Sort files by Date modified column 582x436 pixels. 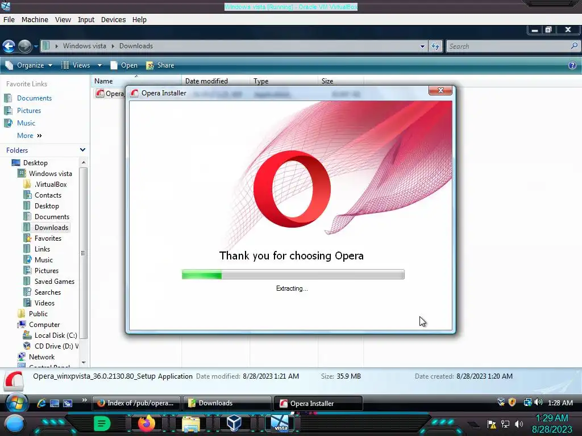(x=215, y=81)
